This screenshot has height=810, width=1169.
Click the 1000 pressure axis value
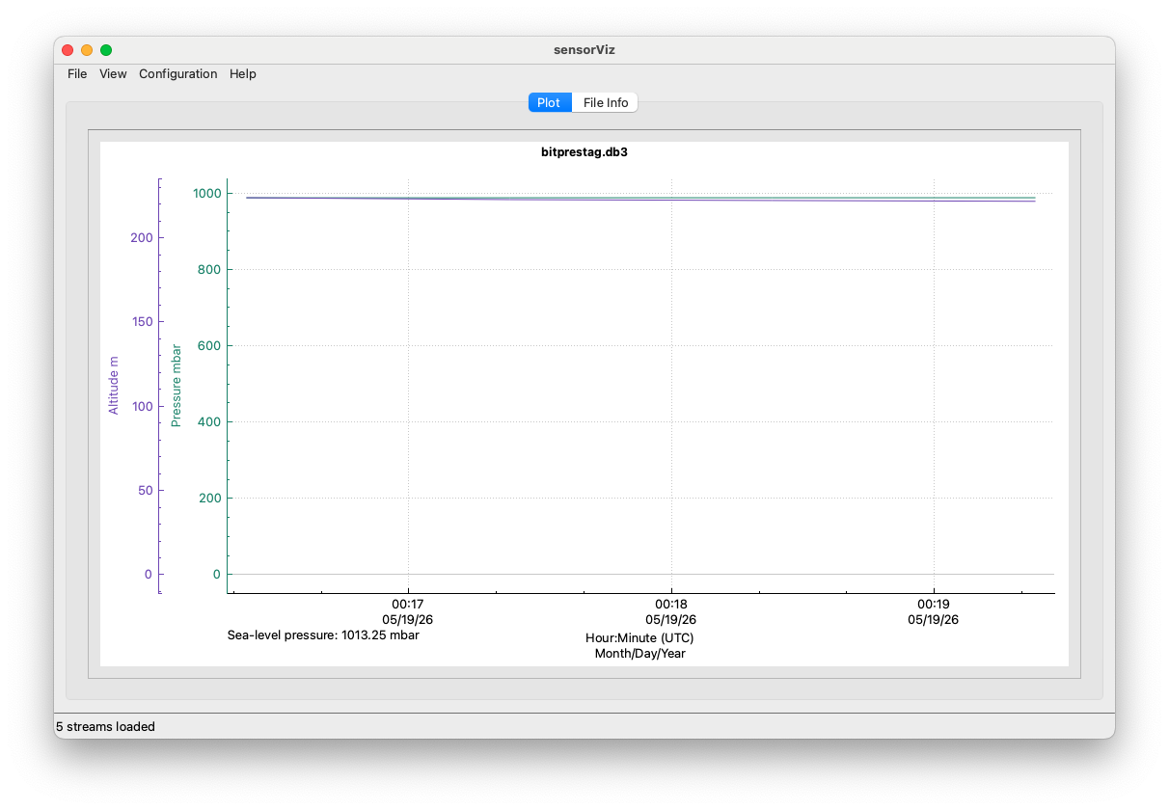[206, 194]
